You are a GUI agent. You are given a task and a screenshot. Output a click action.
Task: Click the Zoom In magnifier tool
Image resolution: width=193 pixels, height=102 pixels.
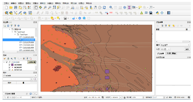click(x=45, y=7)
